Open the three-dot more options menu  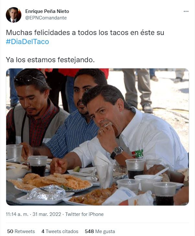[x=186, y=11]
